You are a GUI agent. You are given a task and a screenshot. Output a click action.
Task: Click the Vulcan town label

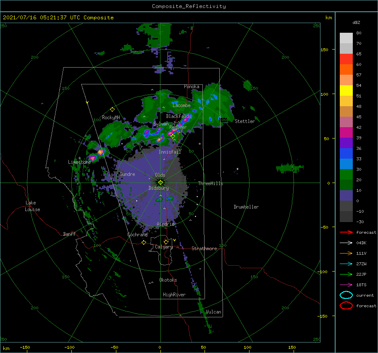click(213, 312)
